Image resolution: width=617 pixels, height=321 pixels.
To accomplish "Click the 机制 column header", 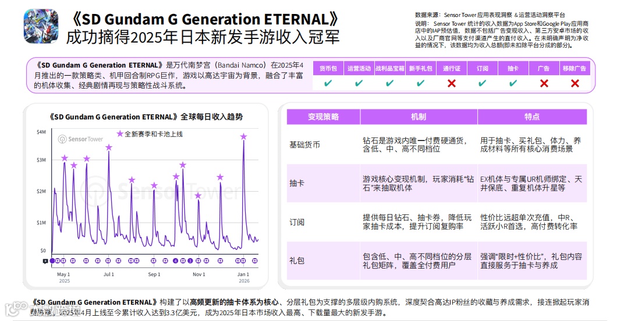I will (x=419, y=117).
